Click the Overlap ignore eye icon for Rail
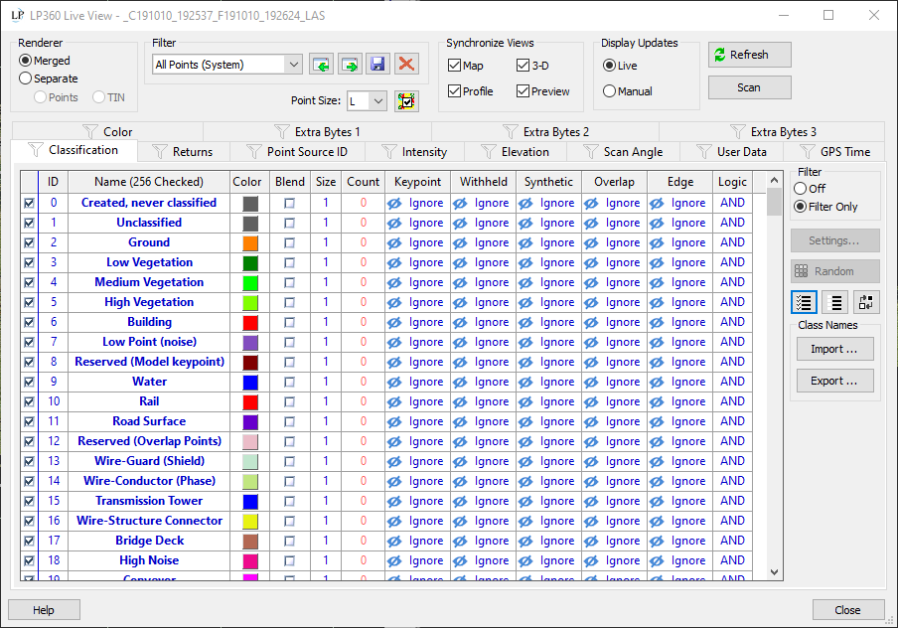Screen dimensions: 898x628 tap(591, 402)
